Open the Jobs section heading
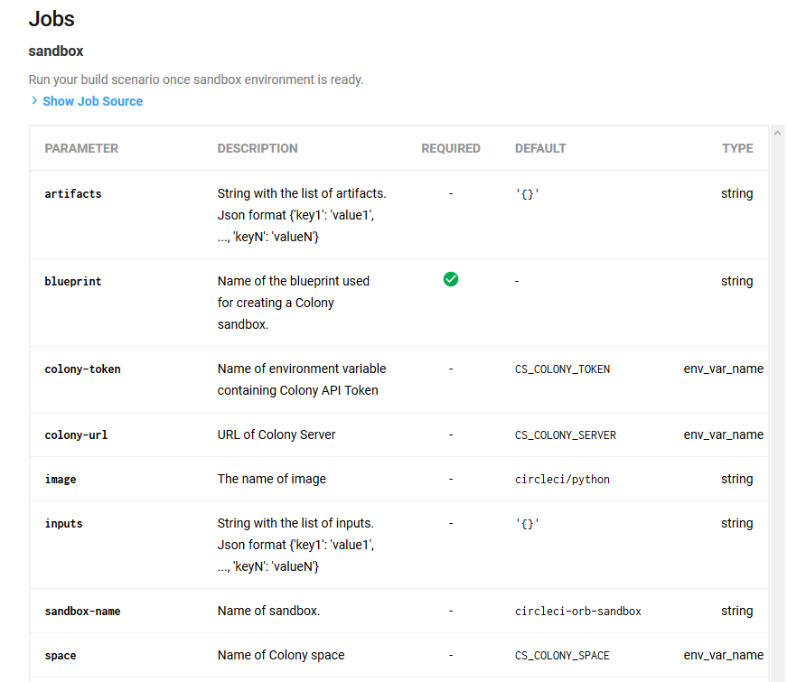Screen dimensions: 787x682 [51, 18]
